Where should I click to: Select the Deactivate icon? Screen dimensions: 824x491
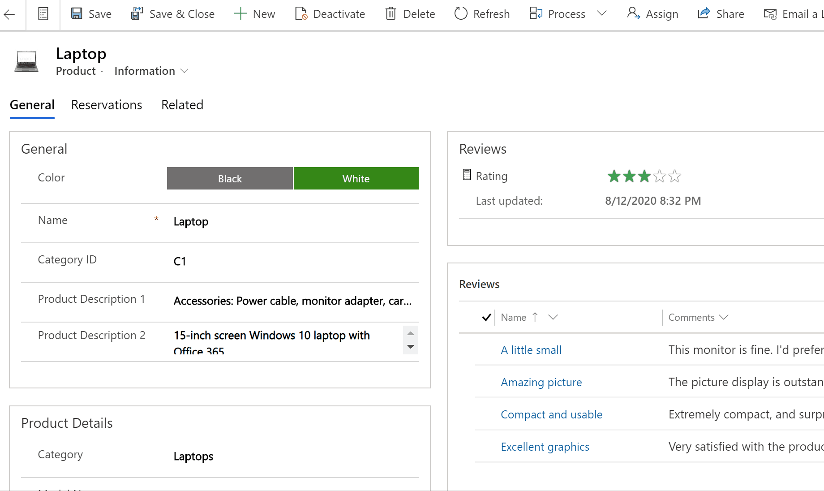tap(300, 13)
